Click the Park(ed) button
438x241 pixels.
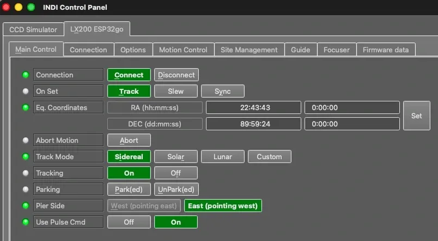(x=129, y=189)
